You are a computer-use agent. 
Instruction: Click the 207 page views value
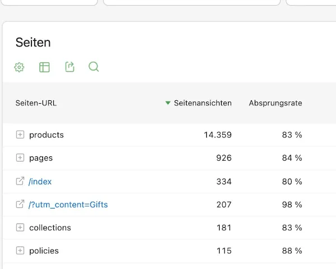pyautogui.click(x=224, y=205)
